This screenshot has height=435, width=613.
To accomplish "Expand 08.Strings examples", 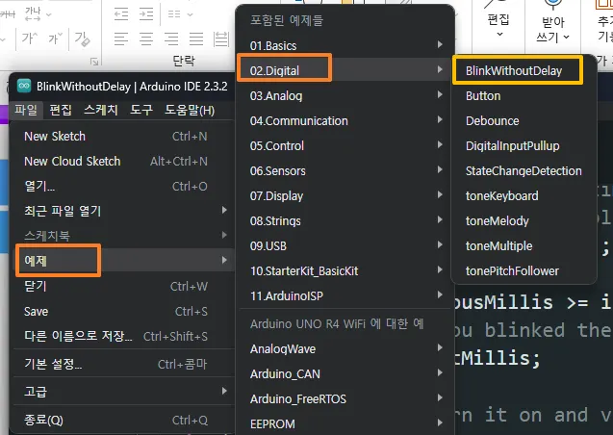I will [345, 220].
